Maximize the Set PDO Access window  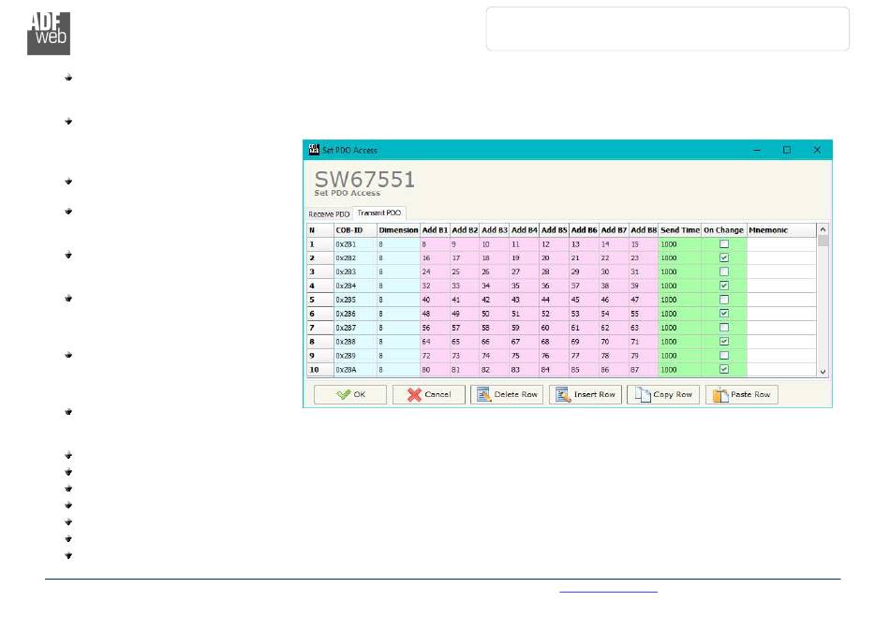787,150
